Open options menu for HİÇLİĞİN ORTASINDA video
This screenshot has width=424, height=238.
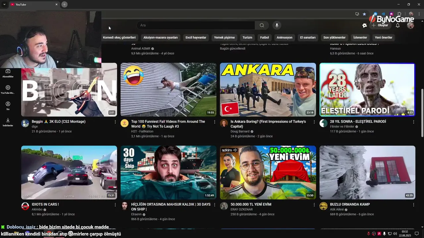click(x=215, y=205)
